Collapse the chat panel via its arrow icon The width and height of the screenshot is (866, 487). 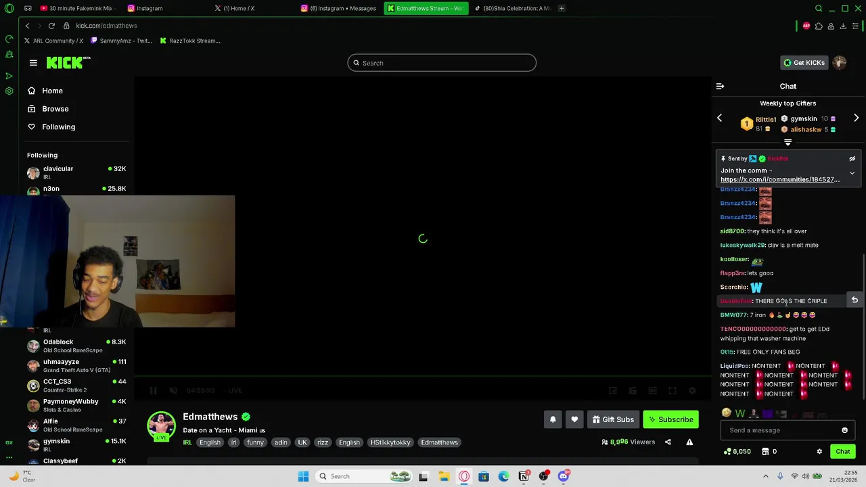click(x=720, y=87)
